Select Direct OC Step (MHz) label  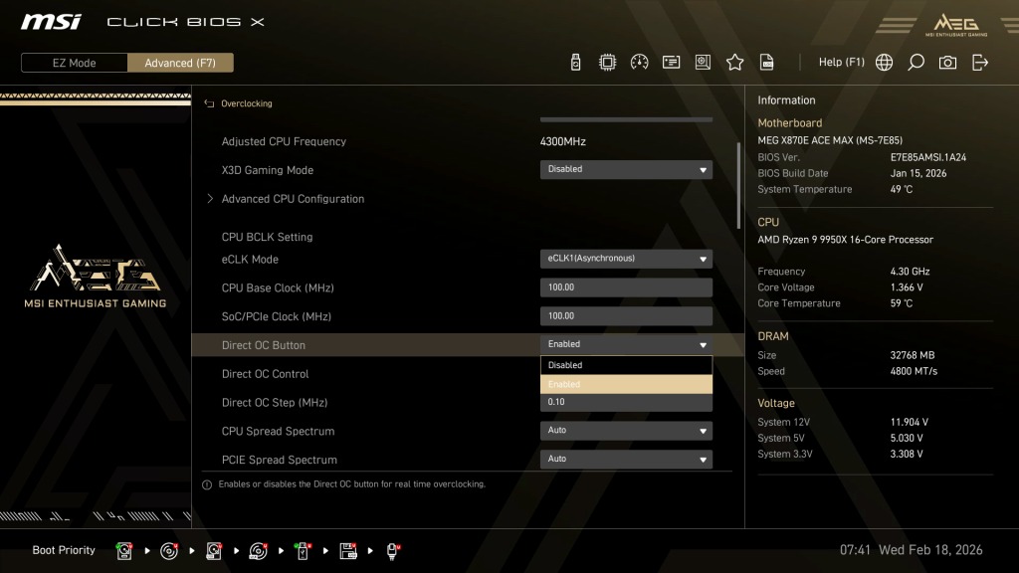tap(275, 402)
